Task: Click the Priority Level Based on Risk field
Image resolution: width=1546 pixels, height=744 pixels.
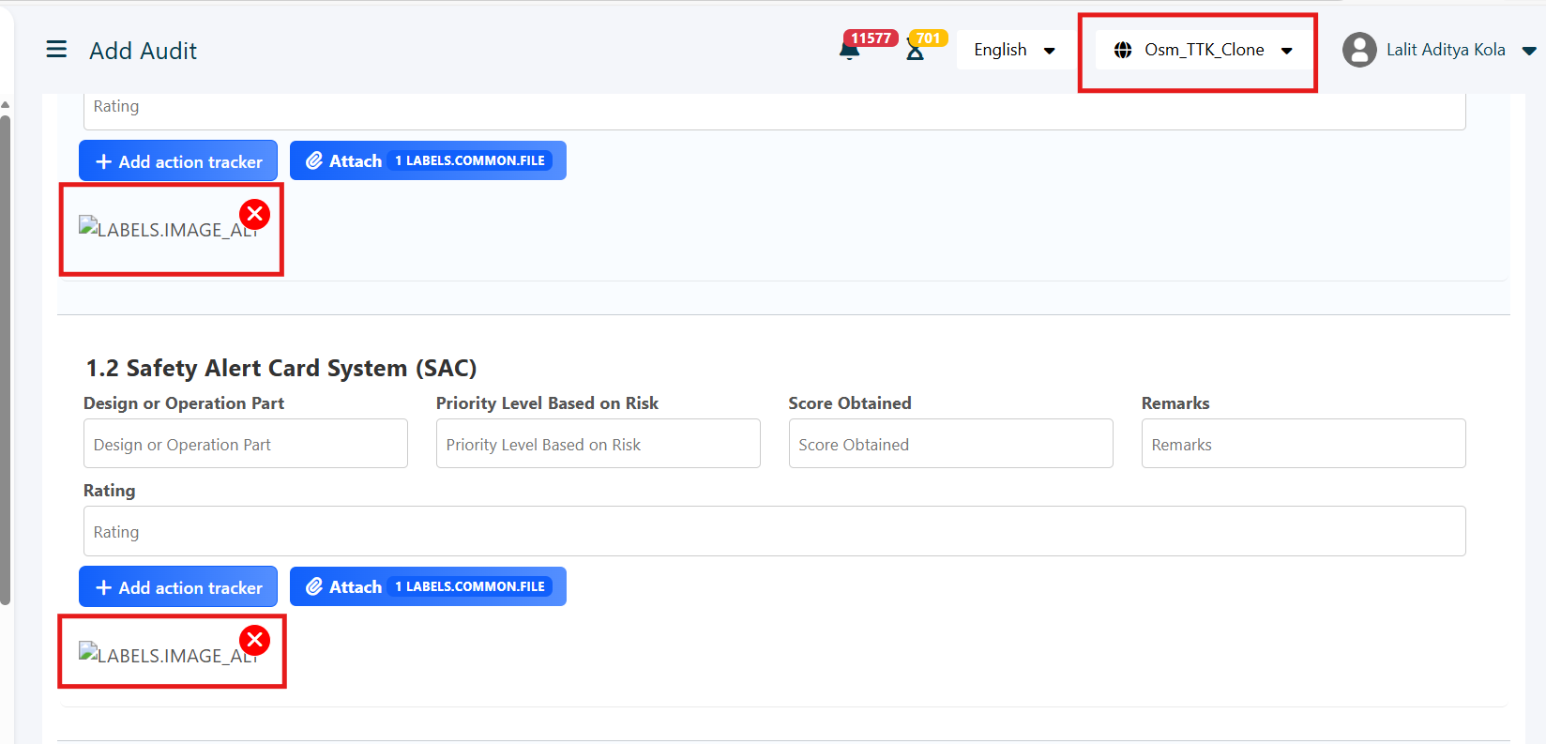Action: pos(598,444)
